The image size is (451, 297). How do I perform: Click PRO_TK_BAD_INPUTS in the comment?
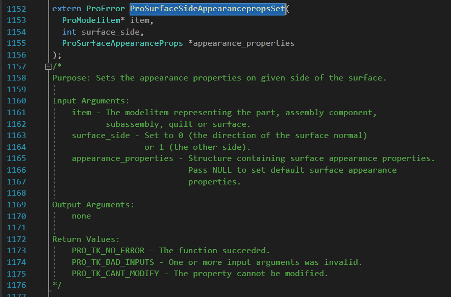113,262
